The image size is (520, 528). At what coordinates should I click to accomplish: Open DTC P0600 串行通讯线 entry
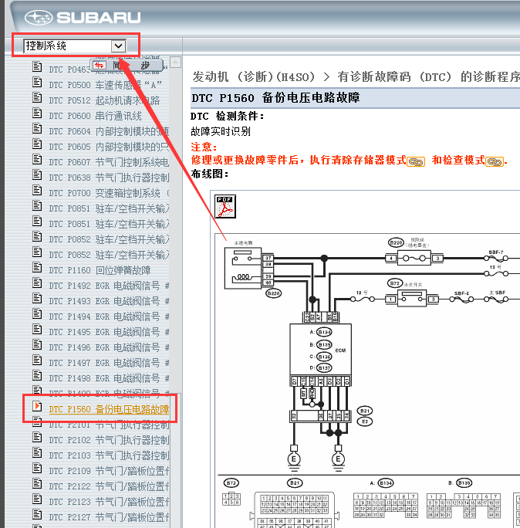tap(95, 116)
